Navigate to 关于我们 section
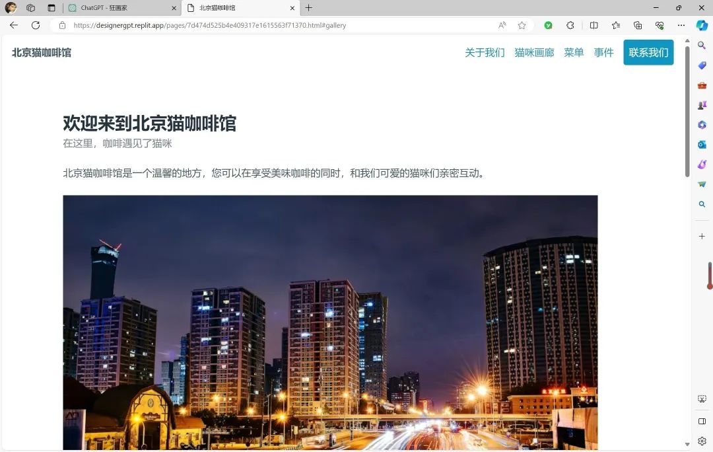Image resolution: width=713 pixels, height=452 pixels. 485,53
